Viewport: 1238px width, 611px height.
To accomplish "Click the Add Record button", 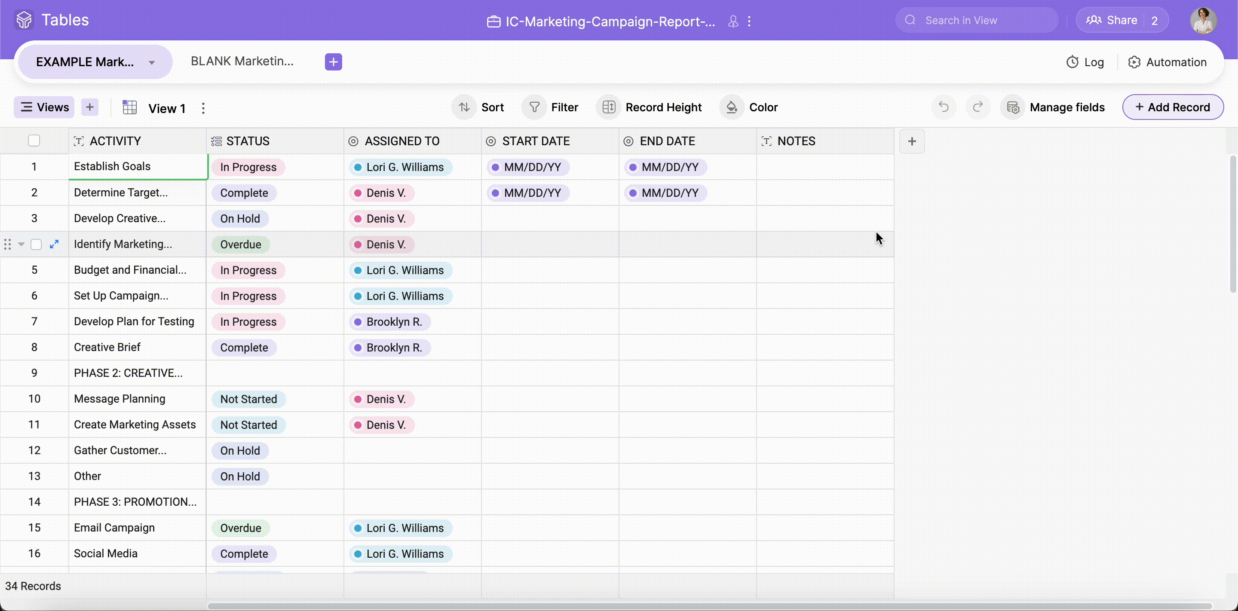I will pos(1173,107).
